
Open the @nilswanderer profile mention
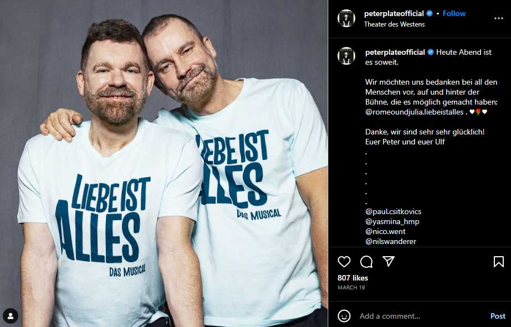click(x=391, y=241)
